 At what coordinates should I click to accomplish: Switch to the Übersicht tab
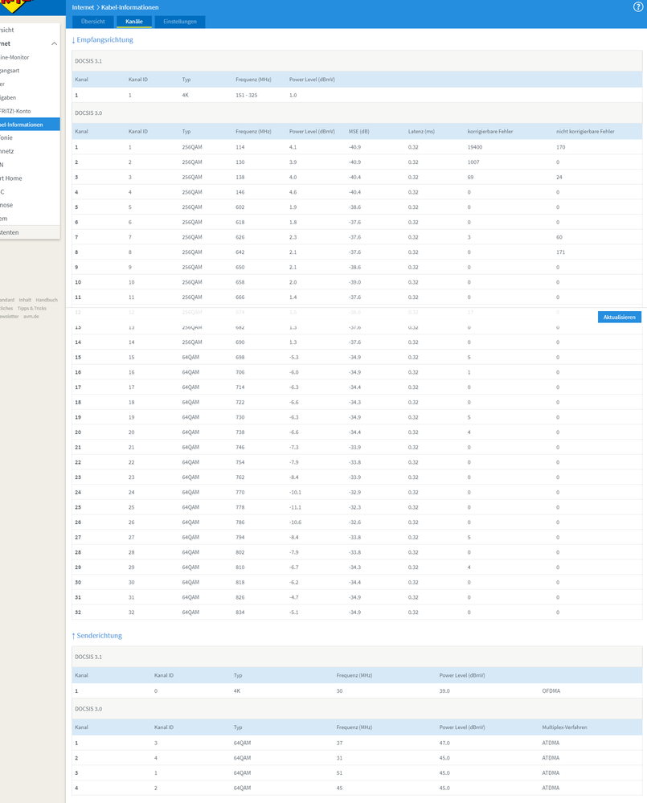92,22
